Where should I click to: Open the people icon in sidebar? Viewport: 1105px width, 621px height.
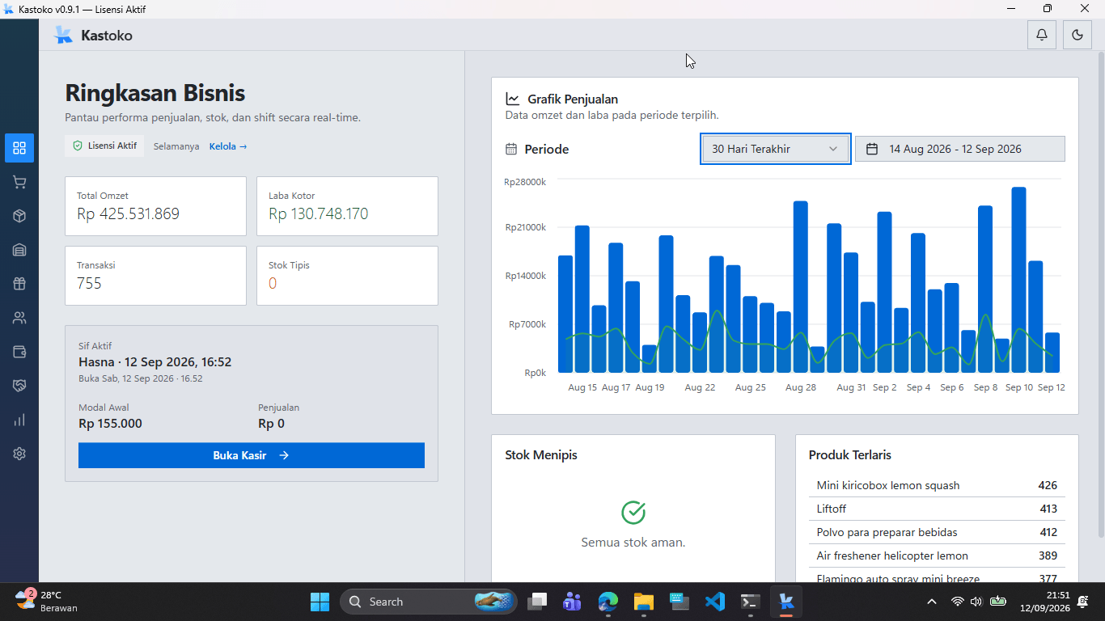tap(19, 318)
